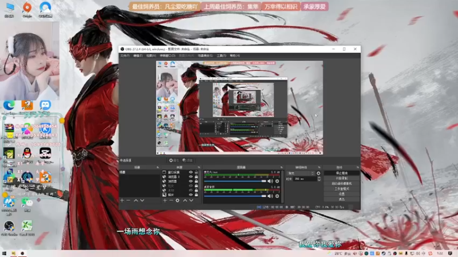Open the 场景集合(S) menu

[206, 55]
